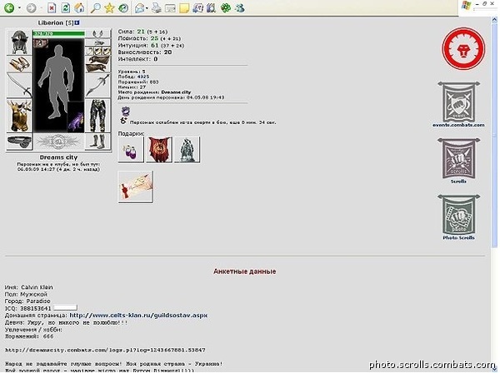The height and width of the screenshot is (373, 500).
Task: Open Search with magnifying glass icon
Action: point(95,7)
